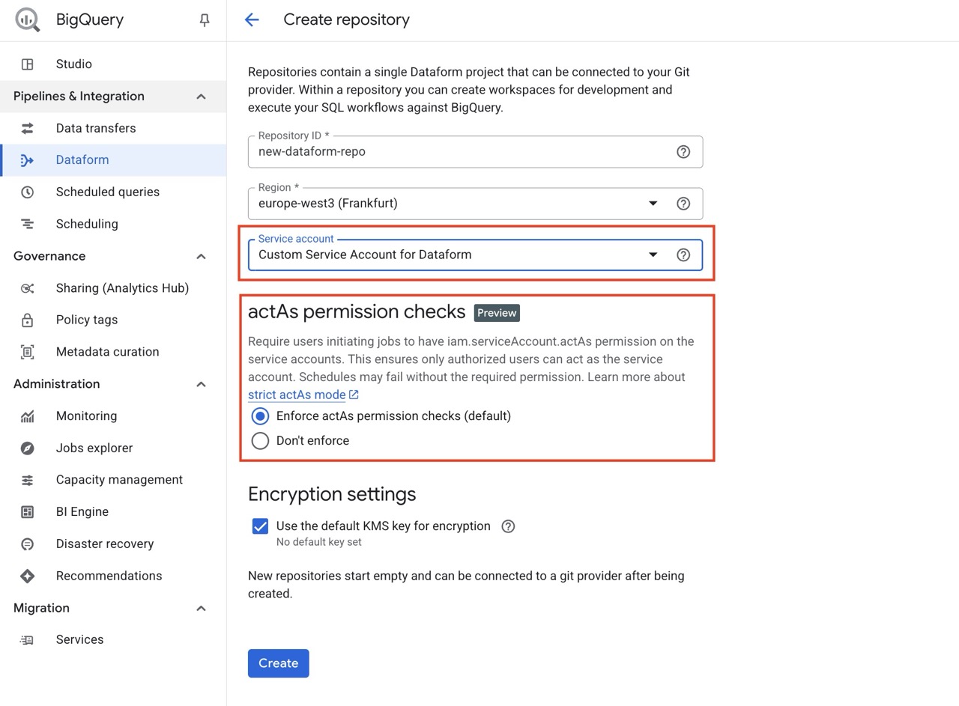This screenshot has width=959, height=706.
Task: Open help icon for Region field
Action: click(683, 204)
